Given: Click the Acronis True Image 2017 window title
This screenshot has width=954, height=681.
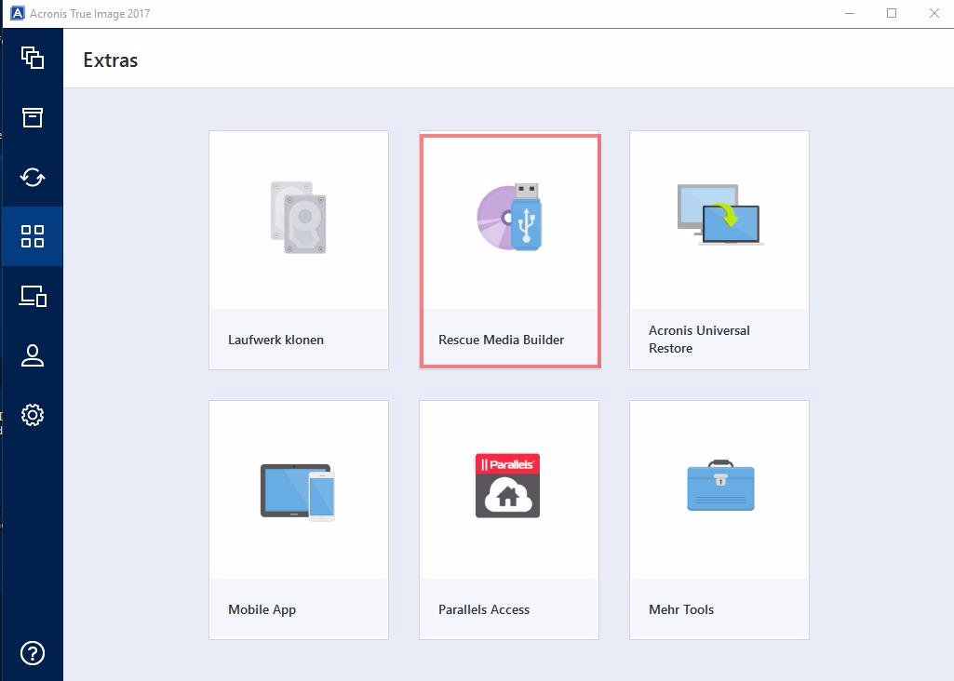Looking at the screenshot, I should pyautogui.click(x=90, y=13).
